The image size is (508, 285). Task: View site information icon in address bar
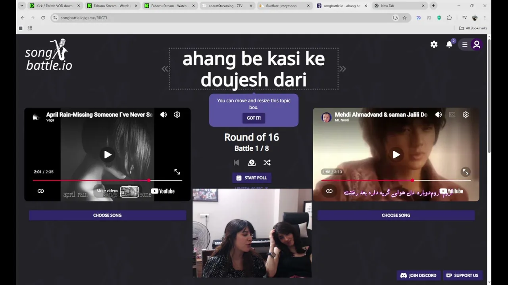(55, 18)
